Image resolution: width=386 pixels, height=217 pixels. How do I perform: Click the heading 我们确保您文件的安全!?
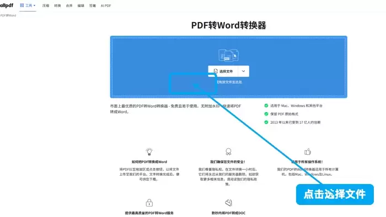click(x=227, y=162)
